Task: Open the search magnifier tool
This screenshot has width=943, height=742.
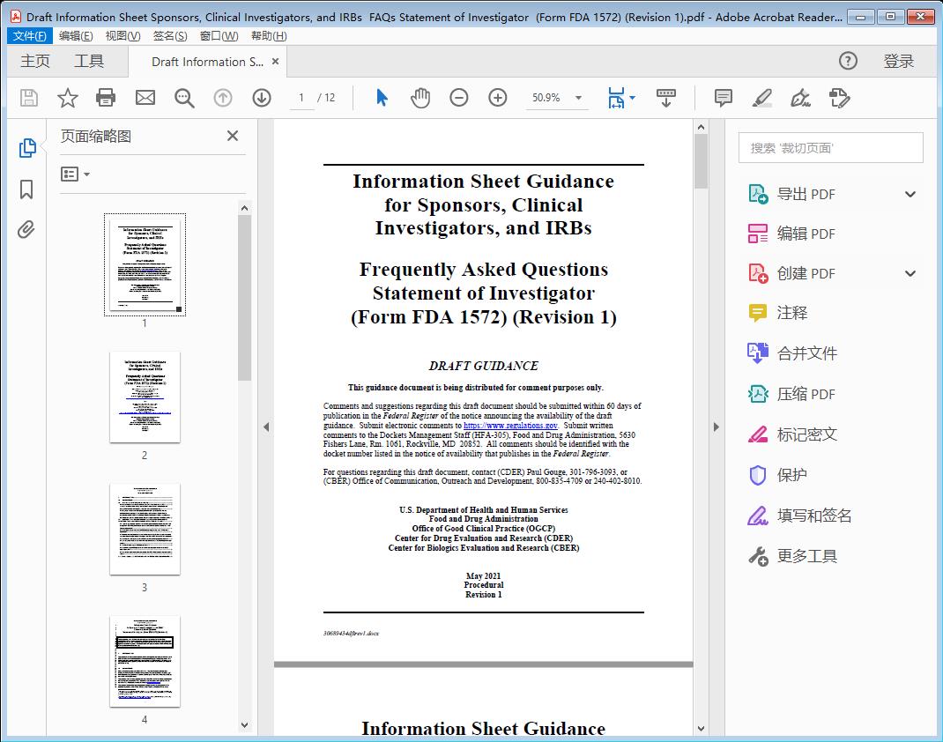Action: coord(184,98)
